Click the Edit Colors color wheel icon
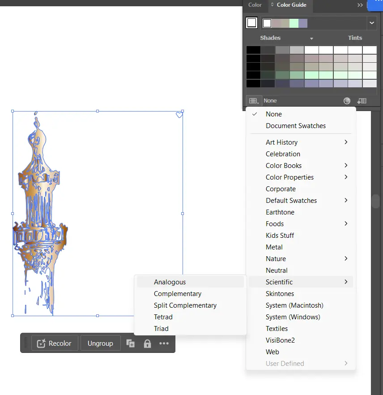 (347, 100)
